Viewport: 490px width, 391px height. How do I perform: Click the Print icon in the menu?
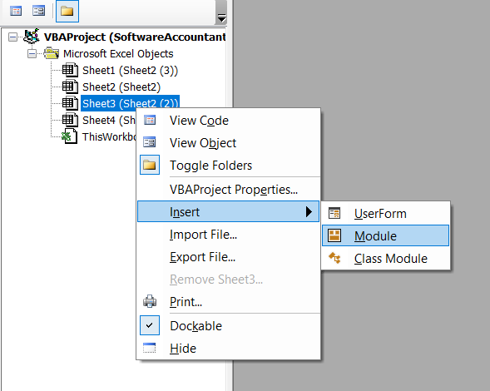pos(150,301)
